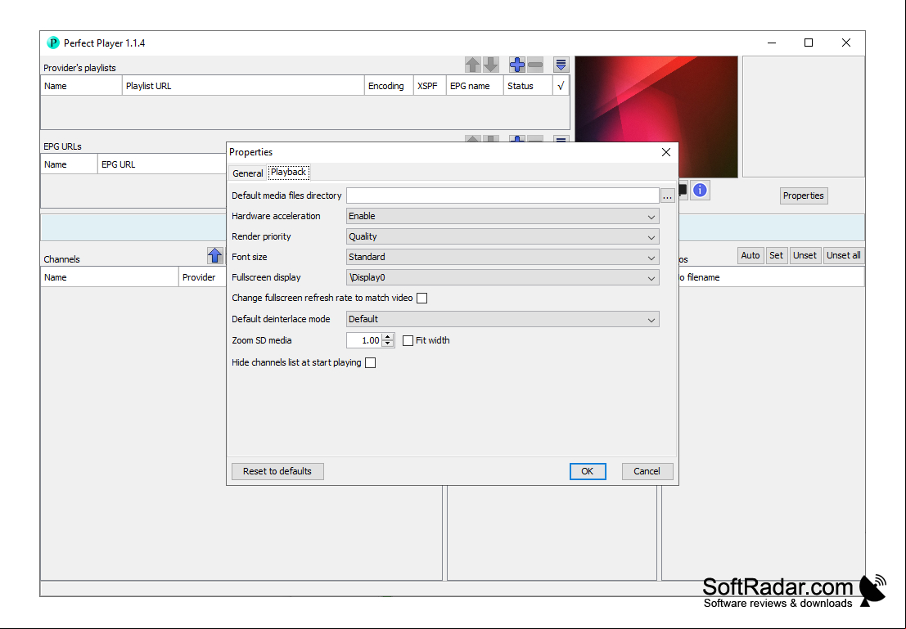Screen dimensions: 906x629
Task: Click EPG URL column header
Action: tap(162, 164)
